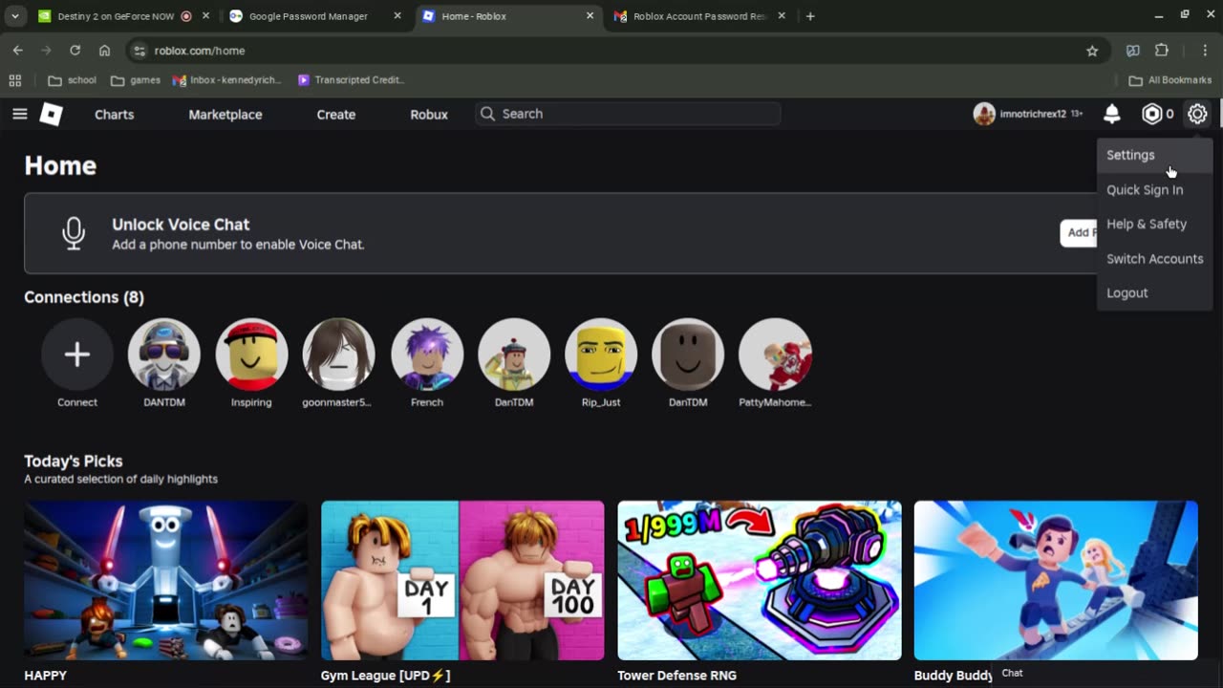Open the tab search dropdown arrow
The height and width of the screenshot is (688, 1223).
14,16
